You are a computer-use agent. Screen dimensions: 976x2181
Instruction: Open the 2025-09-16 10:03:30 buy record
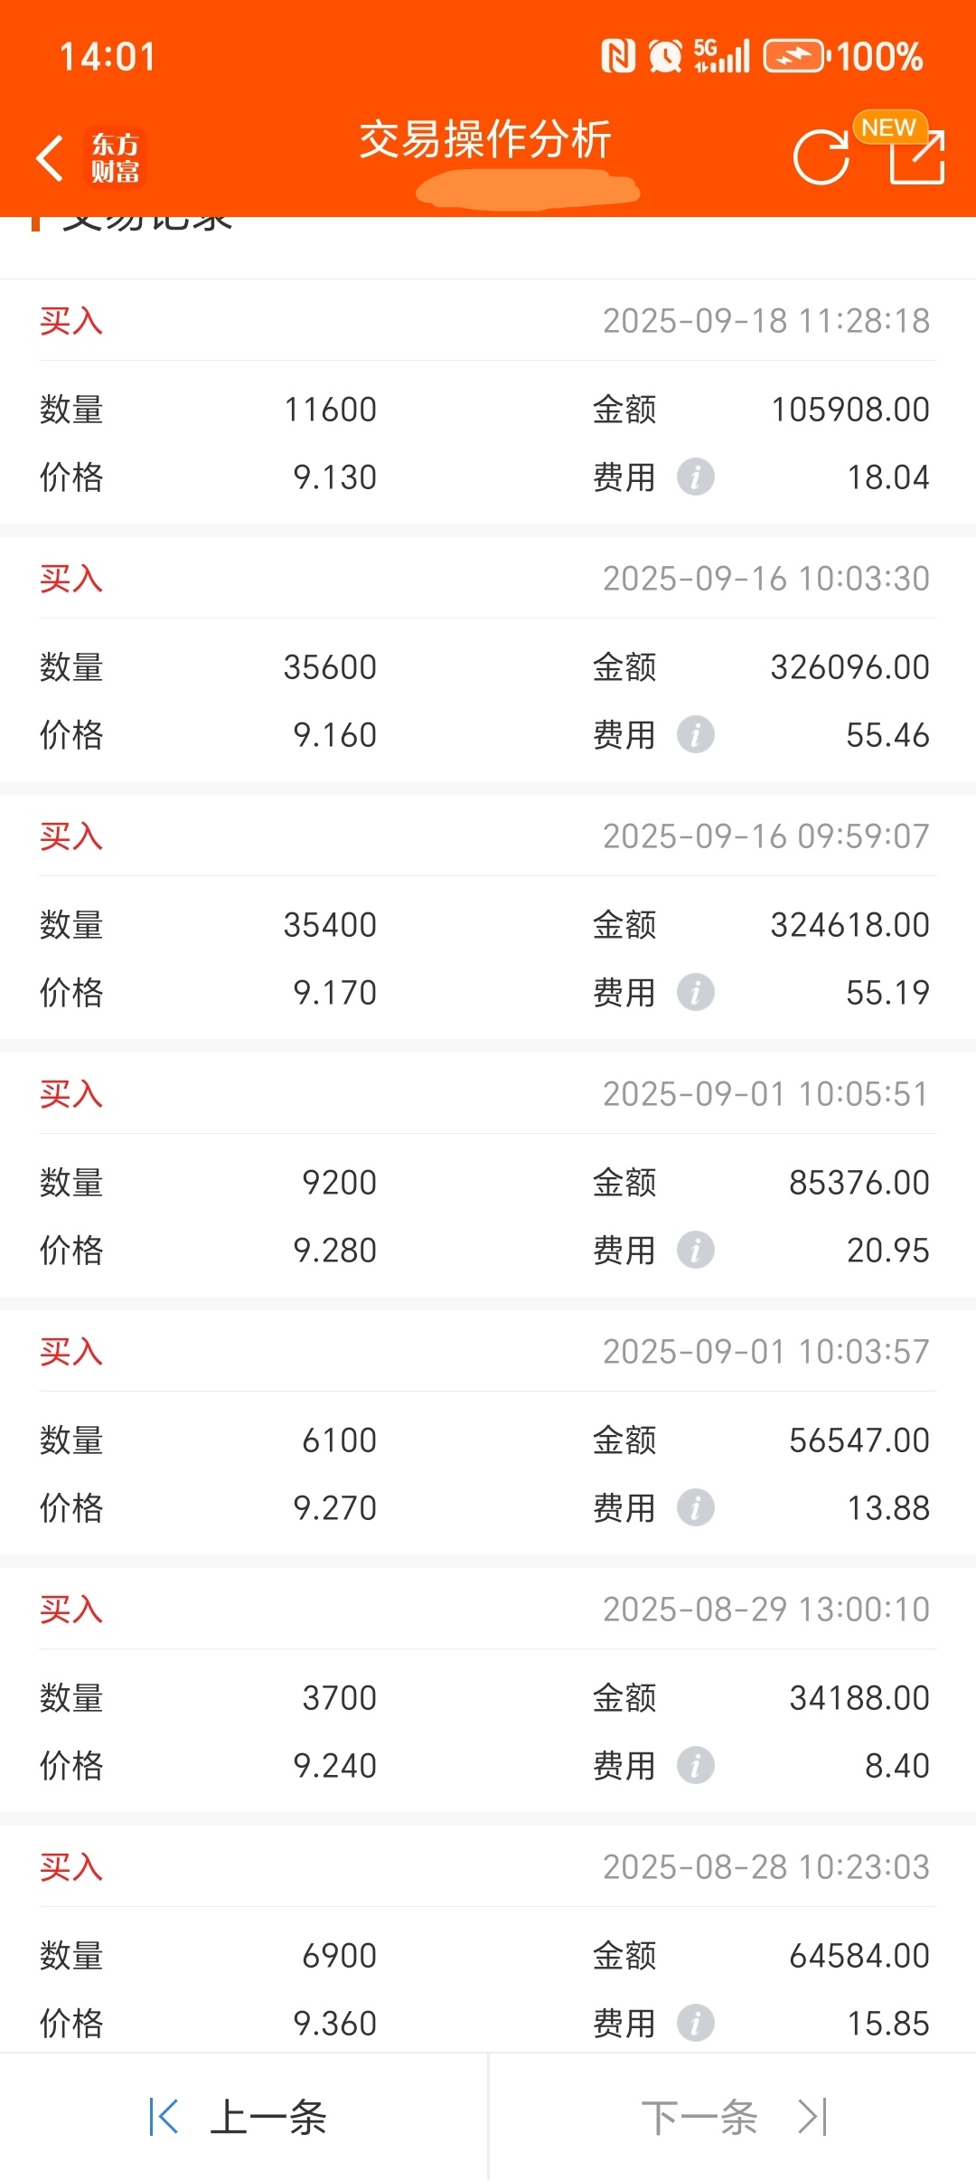(x=488, y=659)
